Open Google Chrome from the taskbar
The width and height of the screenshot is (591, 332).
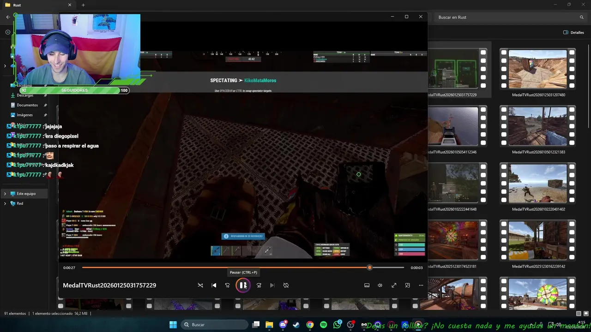pos(310,325)
